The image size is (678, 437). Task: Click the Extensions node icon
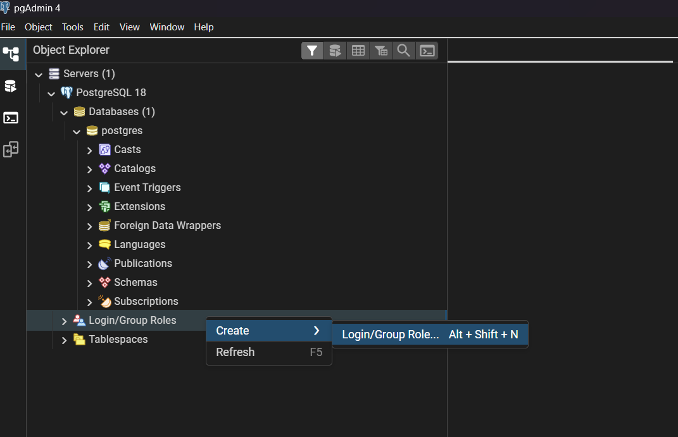click(104, 206)
